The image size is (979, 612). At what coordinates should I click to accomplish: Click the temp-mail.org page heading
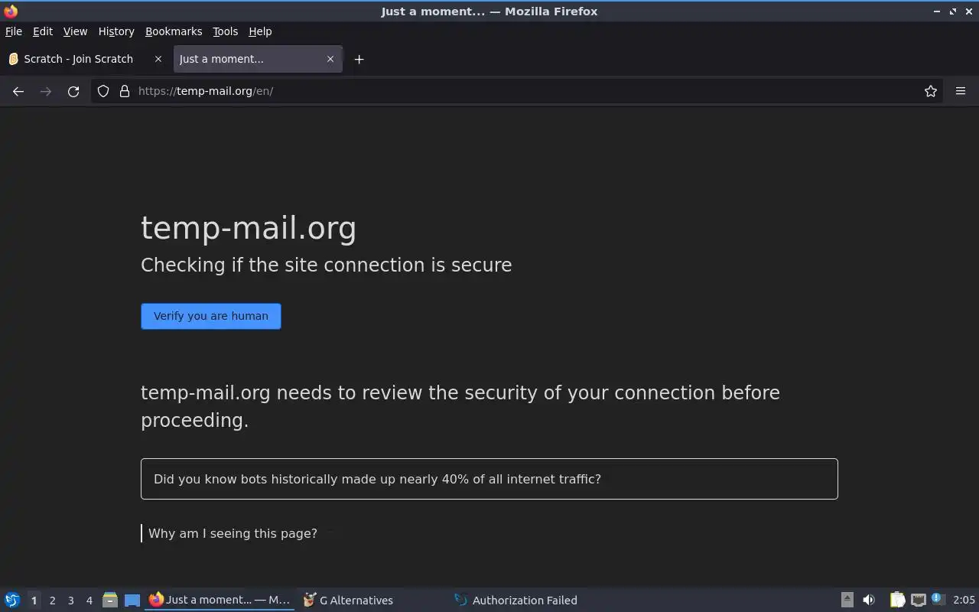point(249,228)
